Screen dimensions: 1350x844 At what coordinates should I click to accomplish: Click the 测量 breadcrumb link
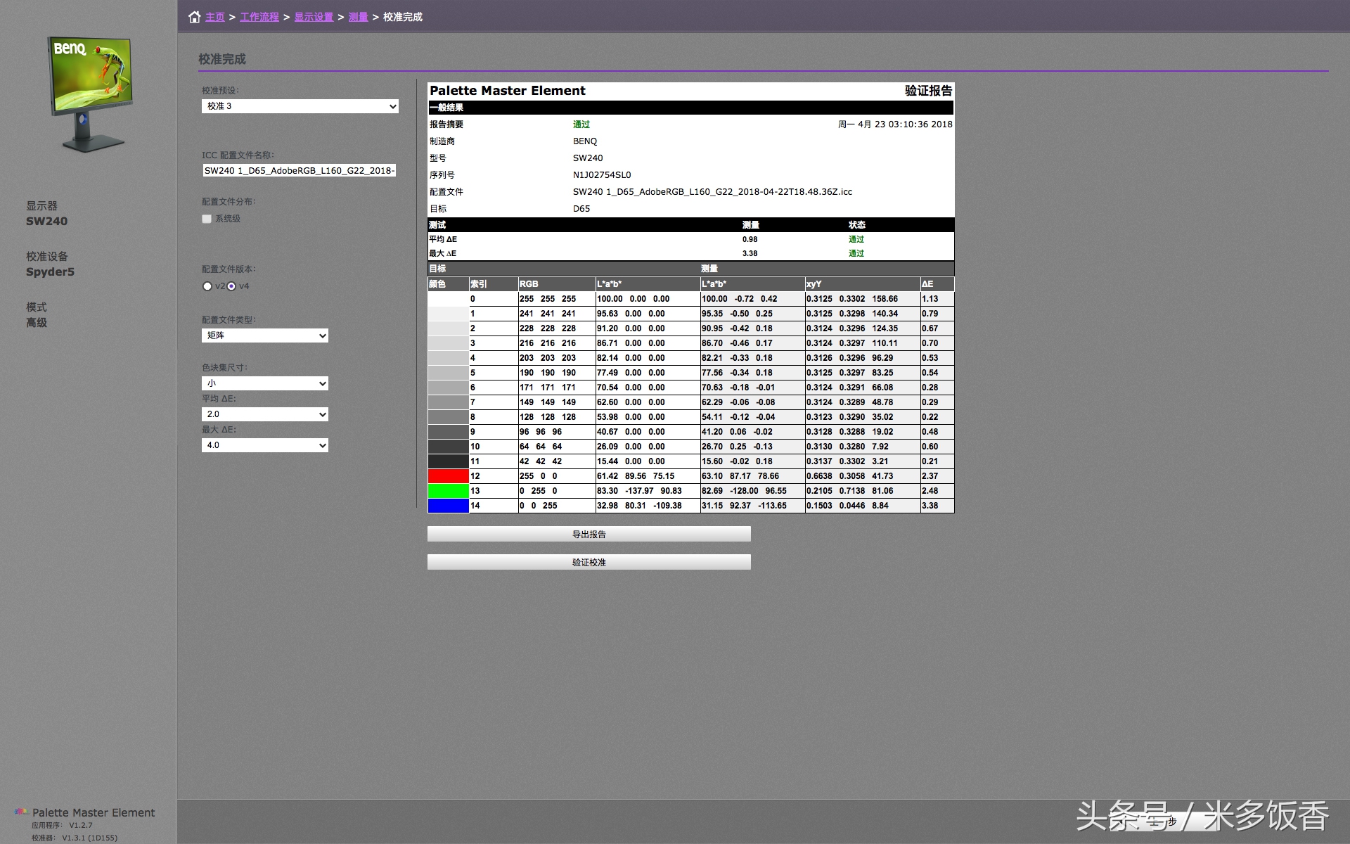[358, 17]
